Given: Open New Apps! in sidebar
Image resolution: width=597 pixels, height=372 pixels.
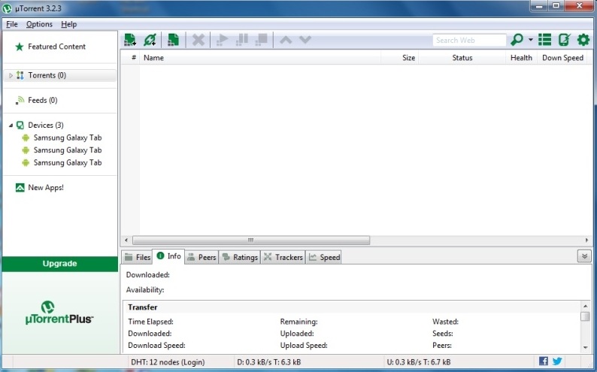Looking at the screenshot, I should [46, 188].
